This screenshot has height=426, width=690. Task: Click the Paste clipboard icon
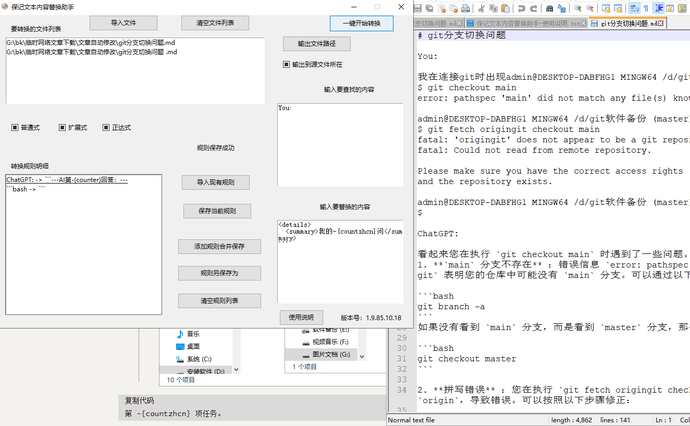(x=506, y=8)
